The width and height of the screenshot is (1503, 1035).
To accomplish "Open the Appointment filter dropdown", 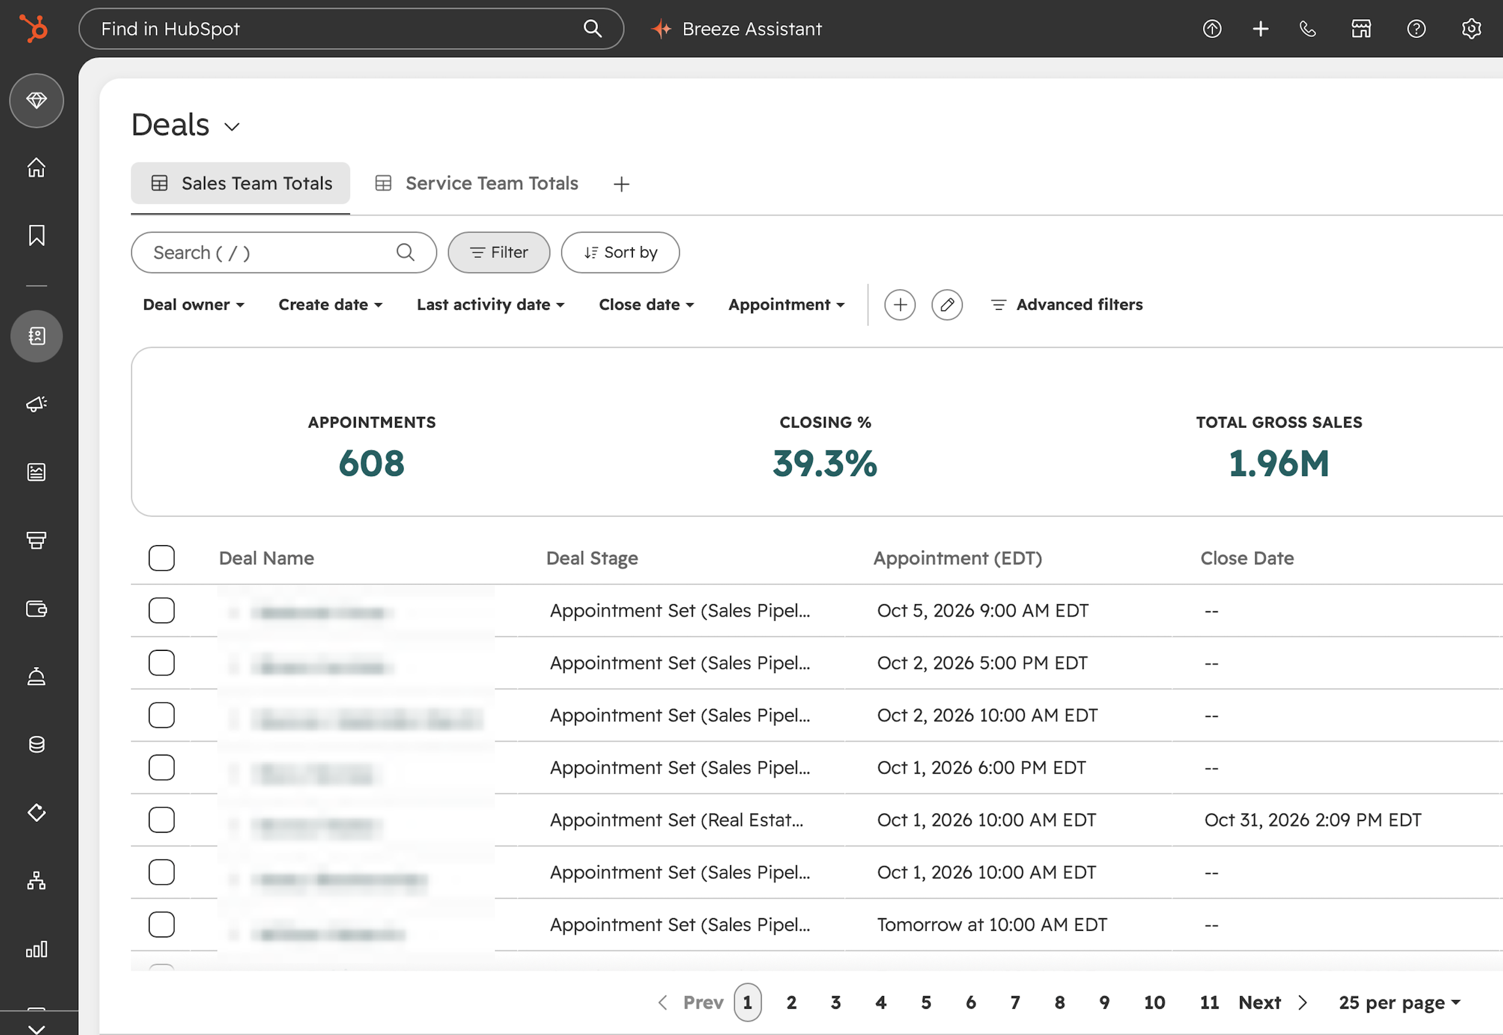I will 786,305.
